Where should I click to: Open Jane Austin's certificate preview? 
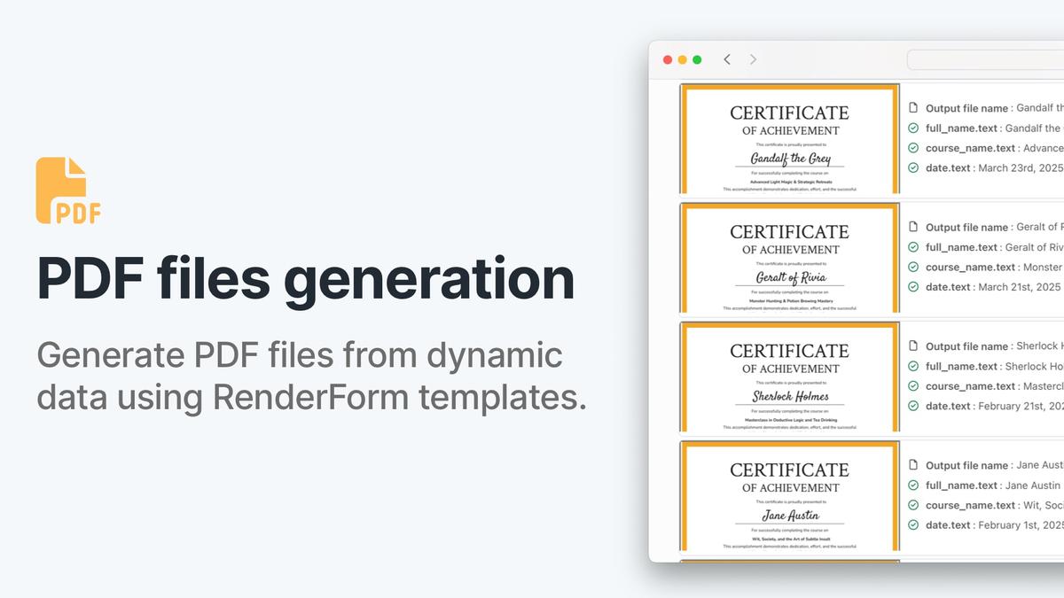(788, 496)
